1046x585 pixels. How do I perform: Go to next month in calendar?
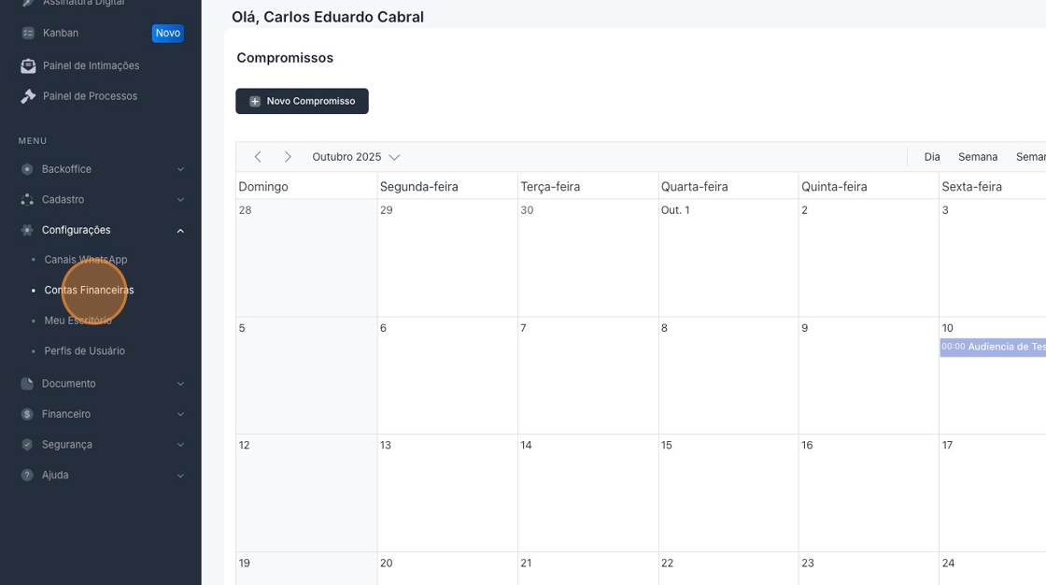(288, 157)
